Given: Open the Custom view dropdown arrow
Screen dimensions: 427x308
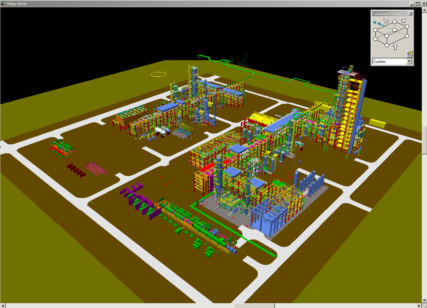Looking at the screenshot, I should (409, 62).
